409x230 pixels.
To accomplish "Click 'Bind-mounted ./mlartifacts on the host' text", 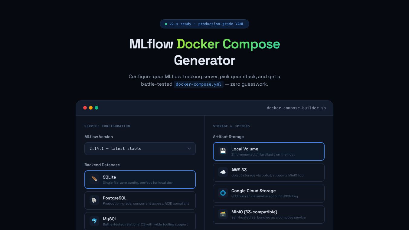I will 263,155.
